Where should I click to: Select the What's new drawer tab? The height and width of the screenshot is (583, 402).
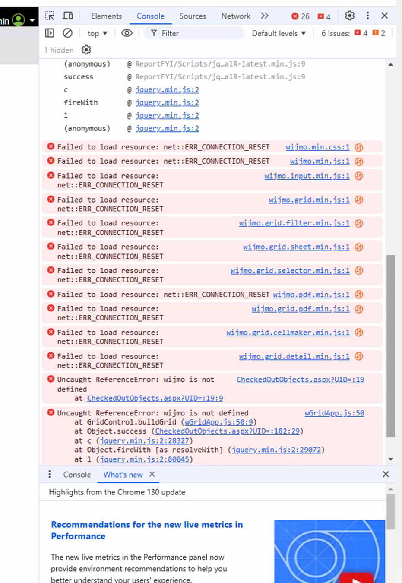123,474
